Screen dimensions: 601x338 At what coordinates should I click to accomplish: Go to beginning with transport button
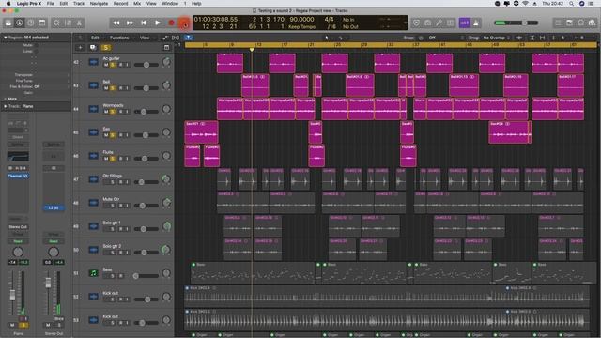[x=144, y=23]
